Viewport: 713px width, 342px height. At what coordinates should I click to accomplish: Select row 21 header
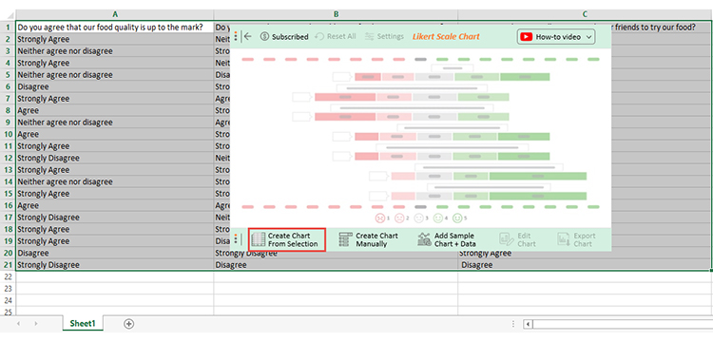pyautogui.click(x=8, y=265)
